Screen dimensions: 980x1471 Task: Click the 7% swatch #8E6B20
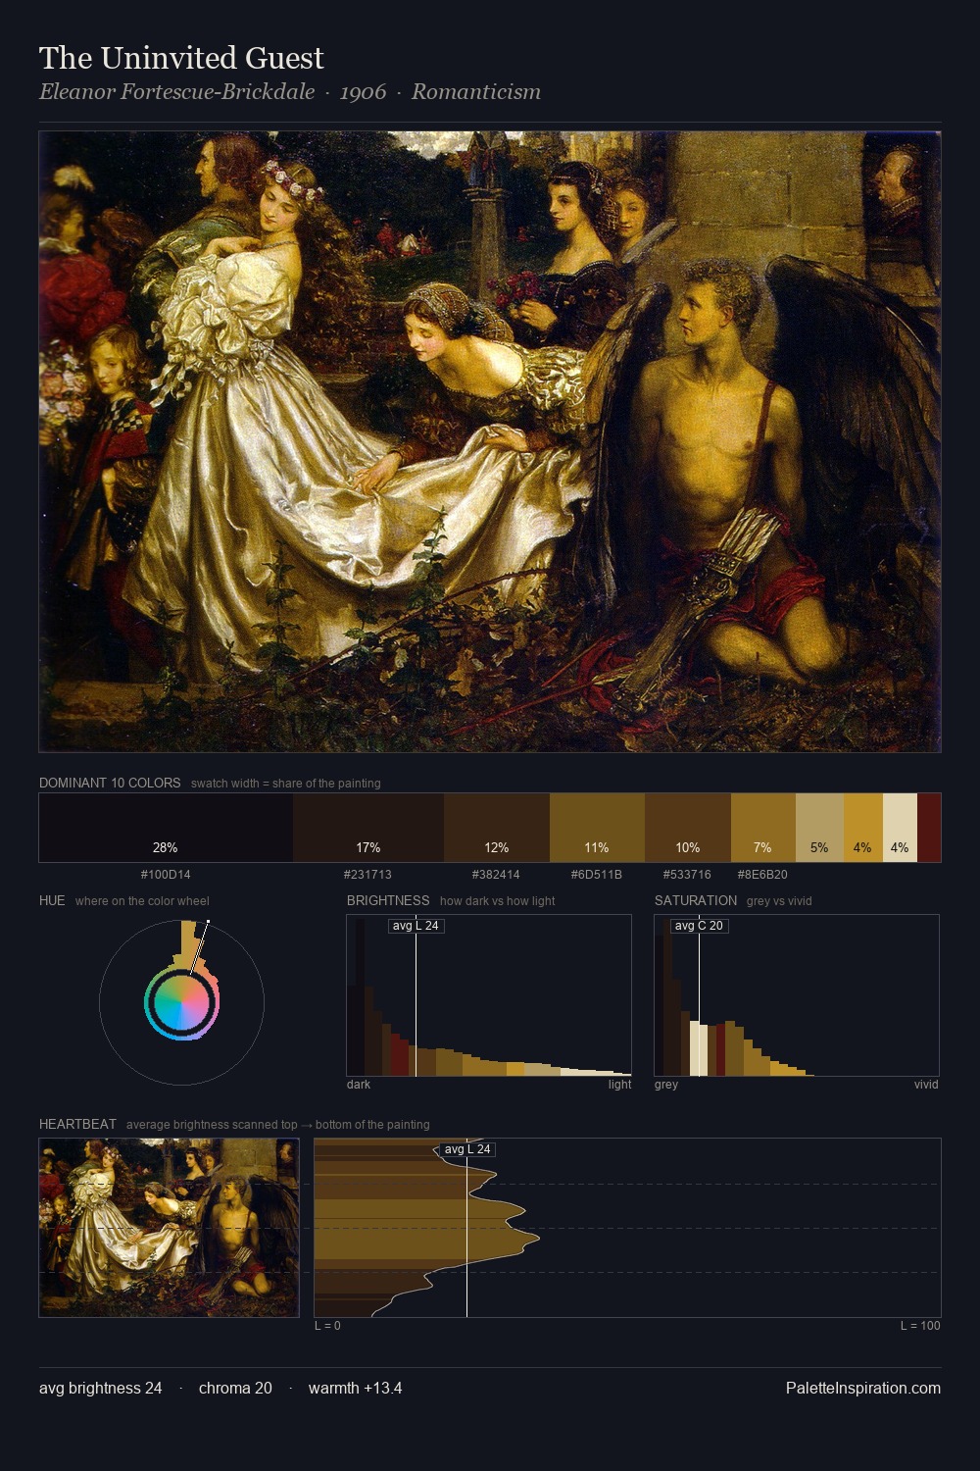point(762,828)
